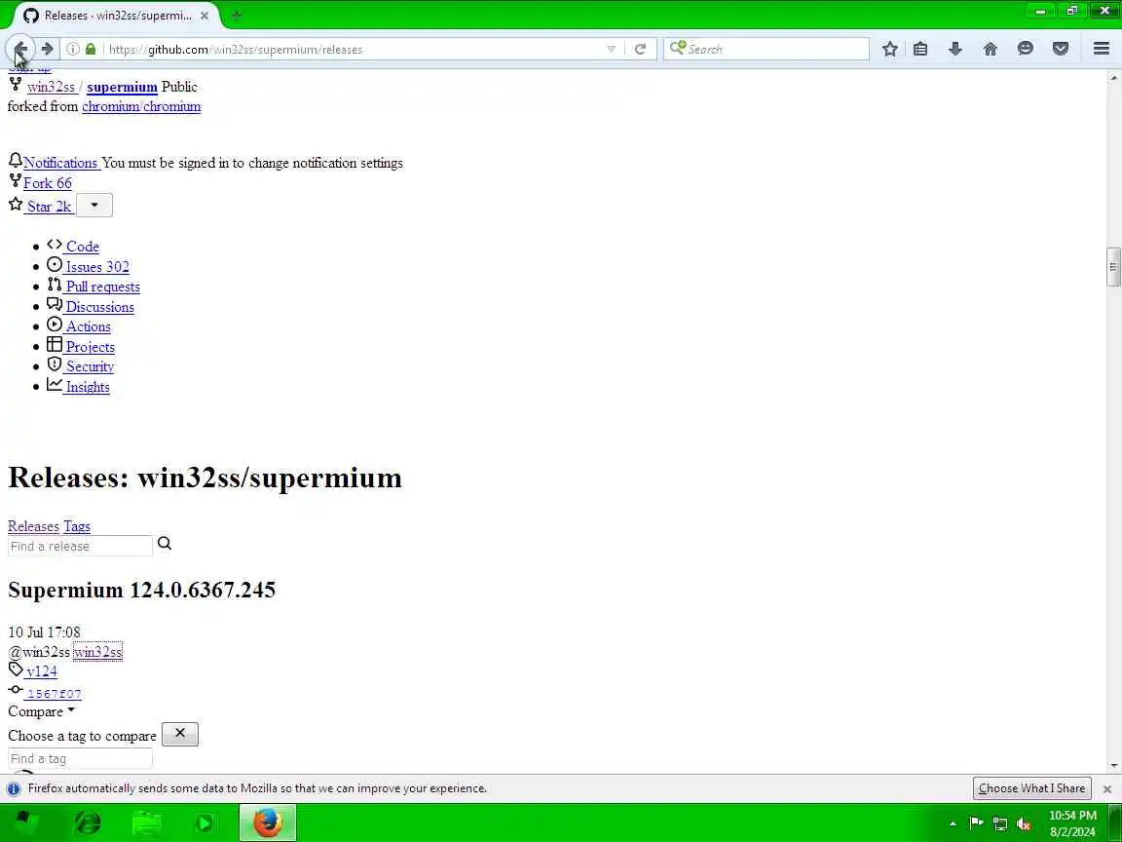Screen dimensions: 1122x842
Task: Click the Find a tag field
Action: pyautogui.click(x=80, y=758)
